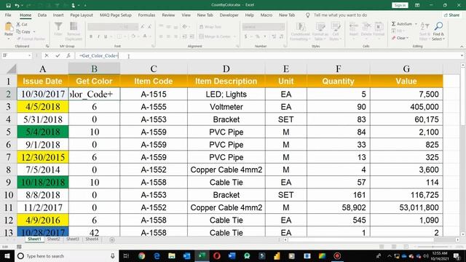The width and height of the screenshot is (466, 262).
Task: Open the Insert Function fx dialog
Action: 68,55
